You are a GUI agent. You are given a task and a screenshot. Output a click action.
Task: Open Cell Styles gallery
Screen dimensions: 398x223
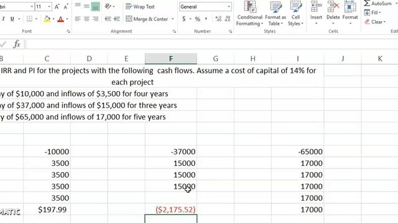tap(295, 13)
